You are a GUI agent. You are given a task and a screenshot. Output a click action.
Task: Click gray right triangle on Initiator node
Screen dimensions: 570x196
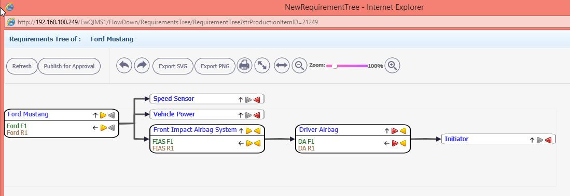540,140
